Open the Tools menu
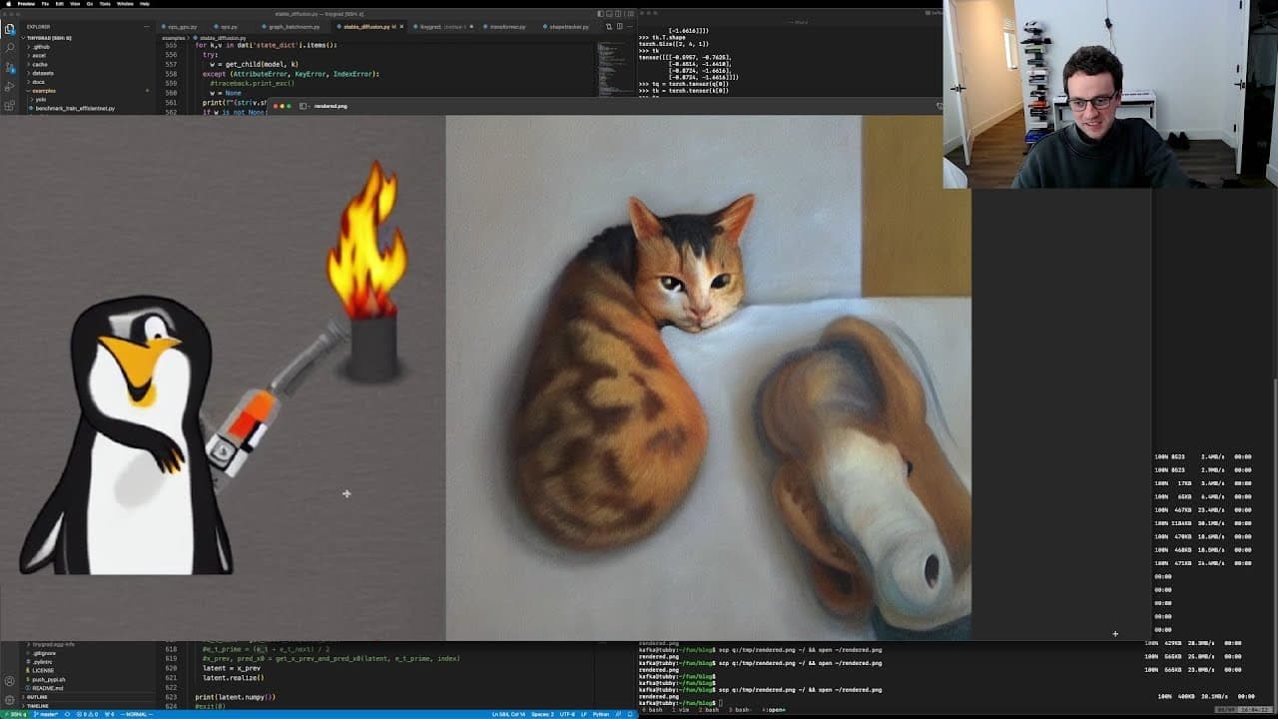 pos(104,4)
